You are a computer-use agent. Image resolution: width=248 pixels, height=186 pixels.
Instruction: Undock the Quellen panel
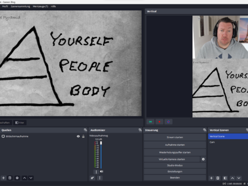pos(85,130)
